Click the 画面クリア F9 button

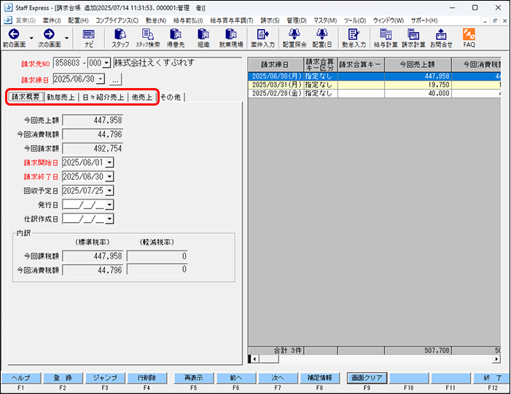coord(367,378)
